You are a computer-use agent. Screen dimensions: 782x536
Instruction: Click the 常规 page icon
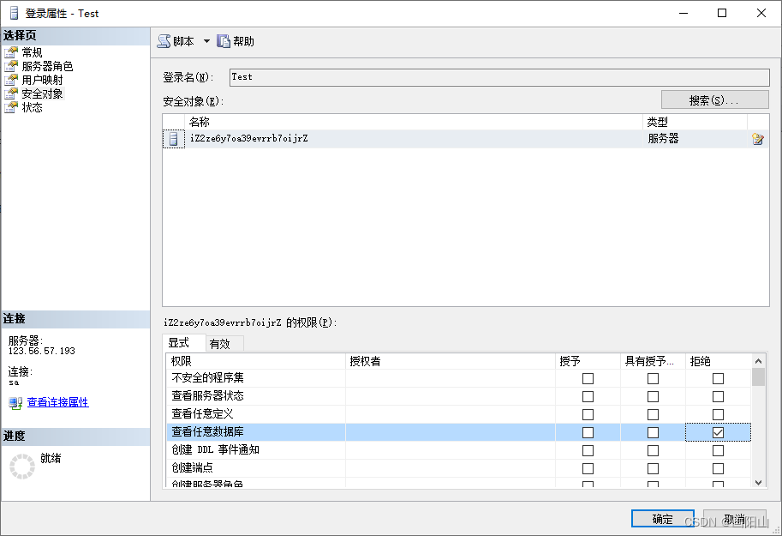[x=11, y=52]
